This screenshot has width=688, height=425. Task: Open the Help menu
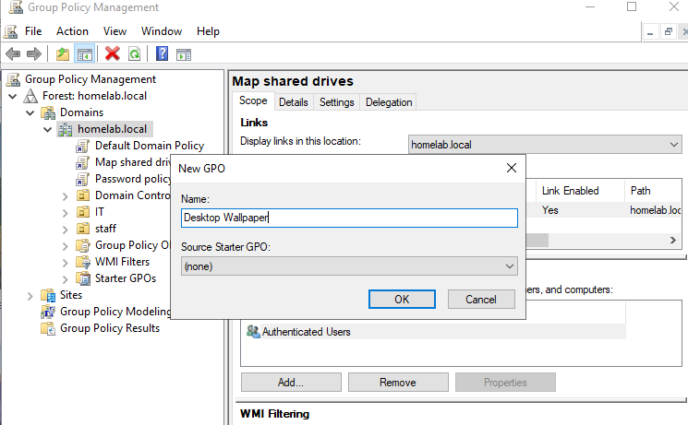click(208, 31)
